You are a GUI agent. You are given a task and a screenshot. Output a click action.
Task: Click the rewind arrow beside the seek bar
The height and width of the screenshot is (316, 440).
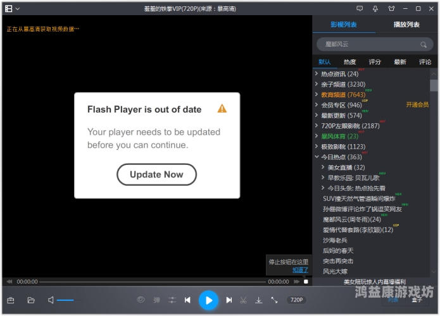[x=9, y=281]
